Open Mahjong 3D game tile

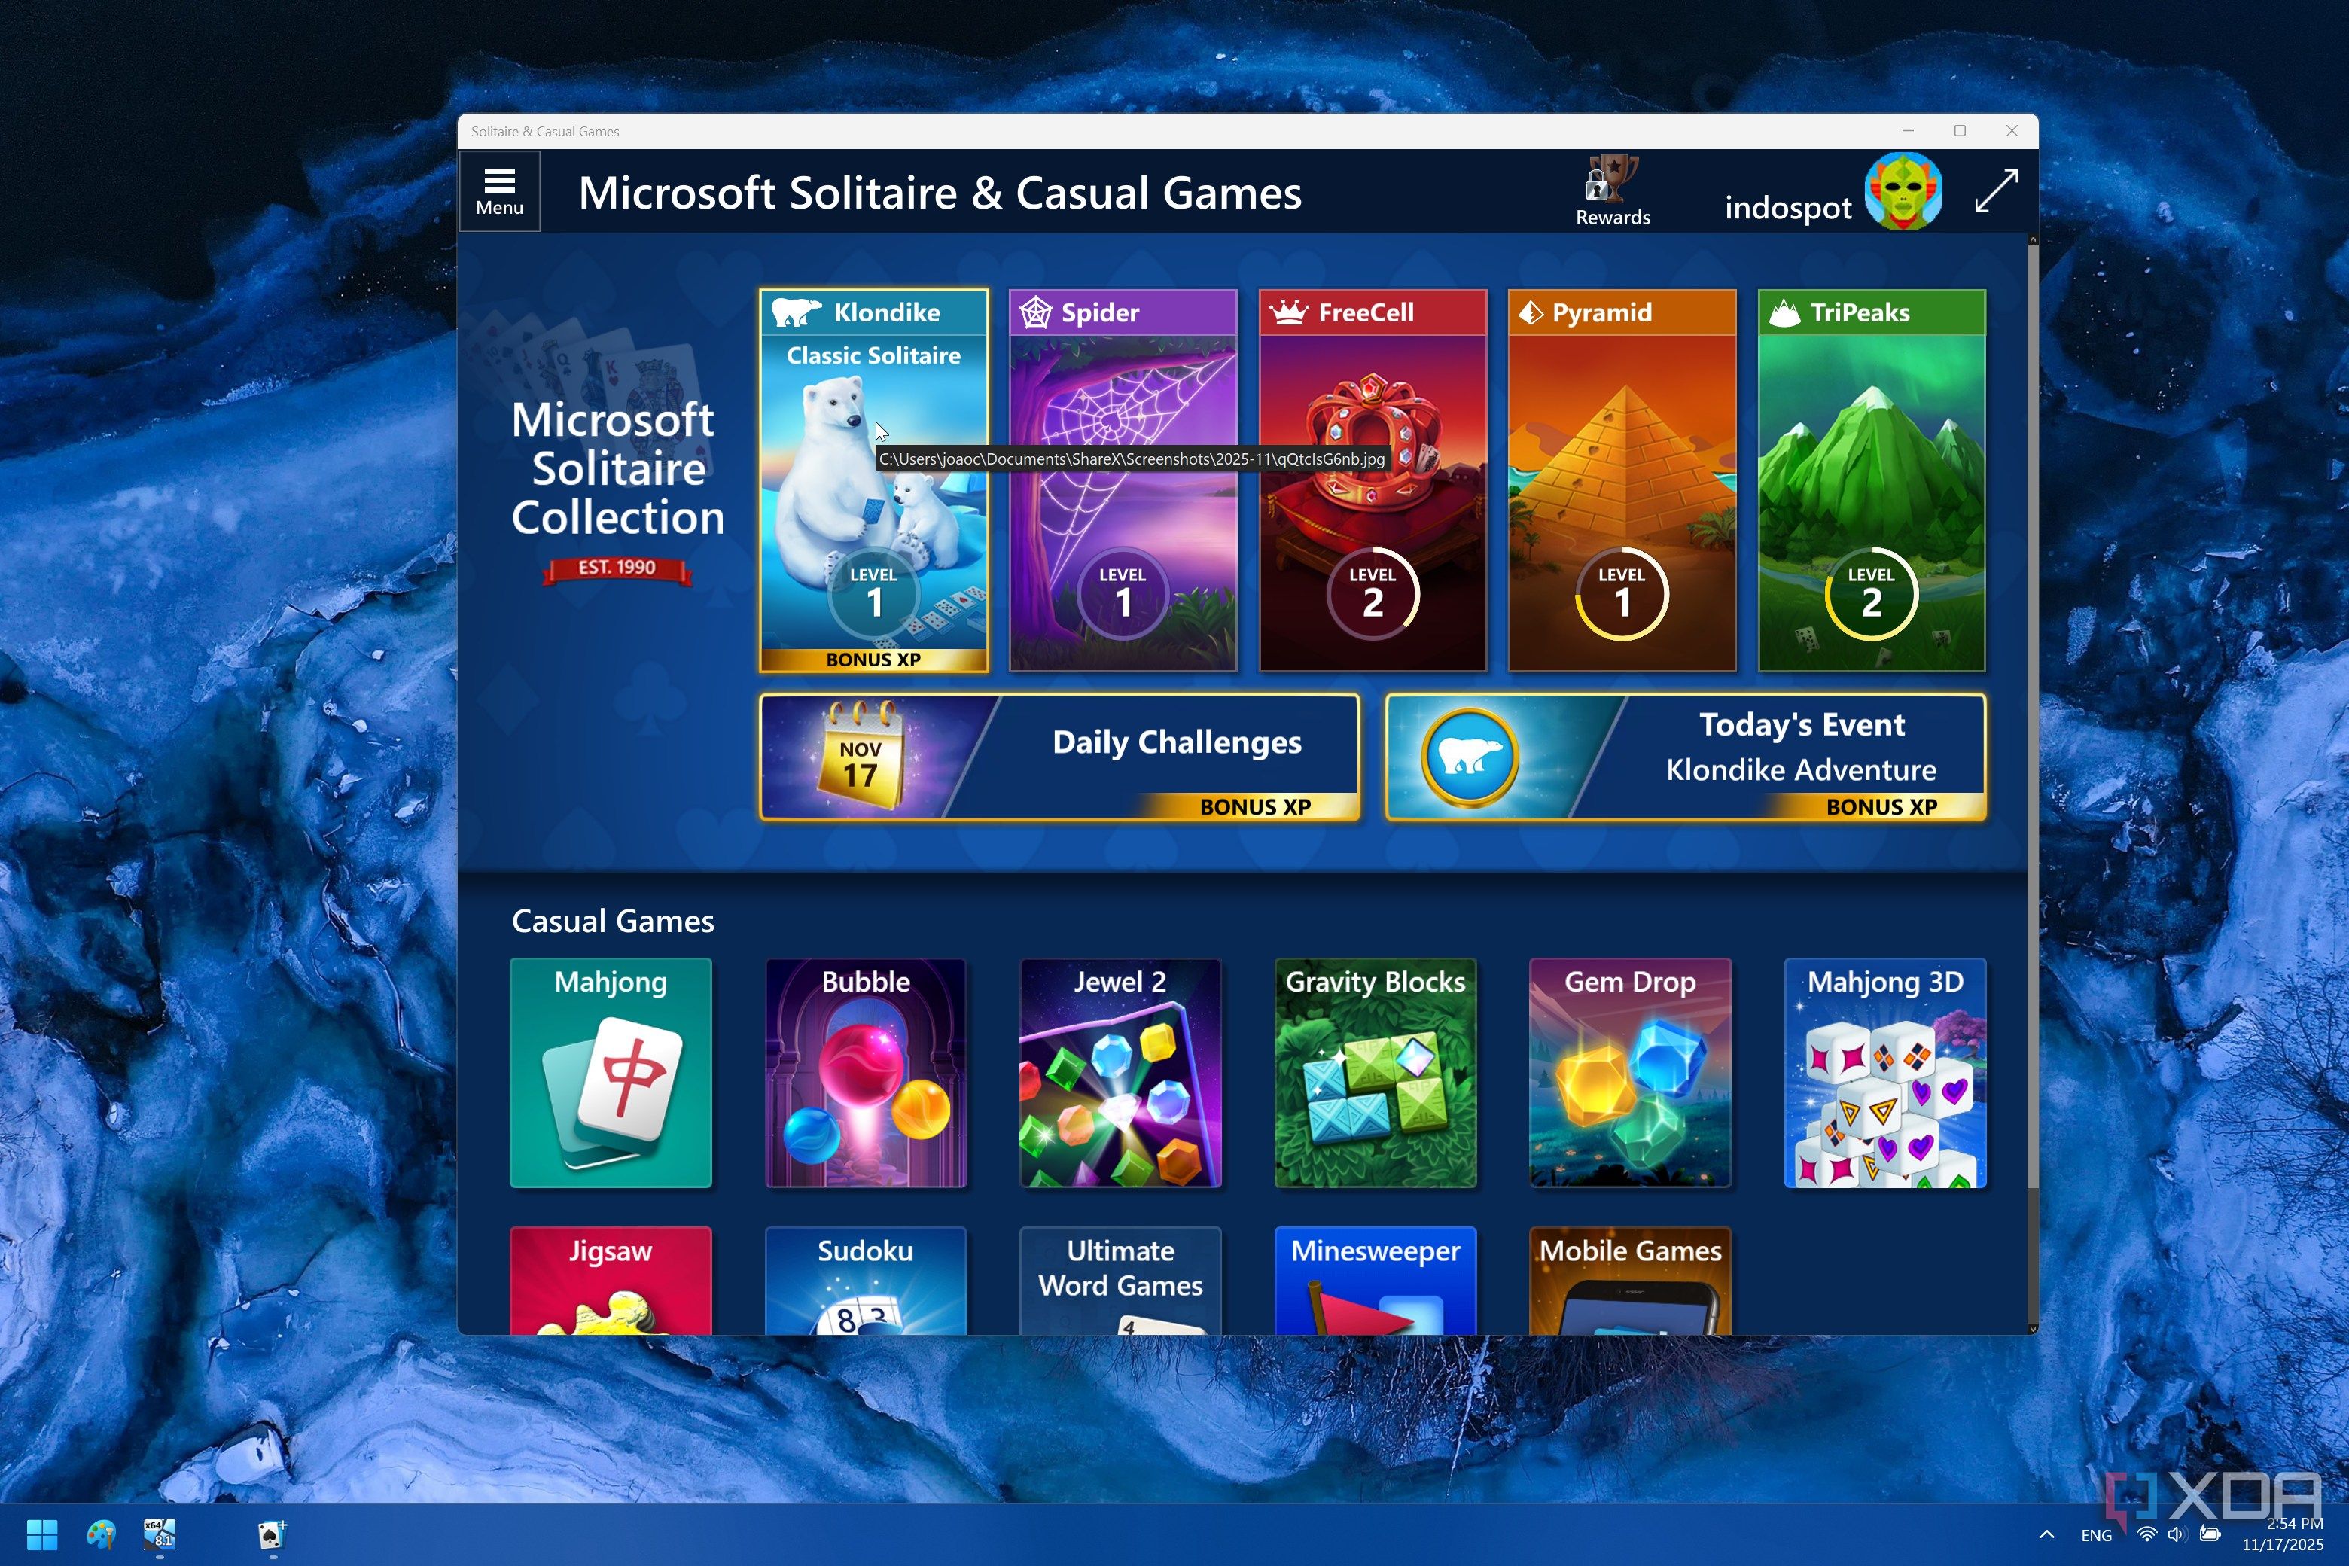click(x=1884, y=1073)
